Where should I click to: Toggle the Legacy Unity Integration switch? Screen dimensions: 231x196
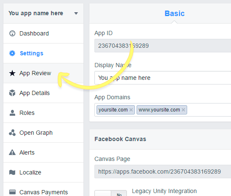pos(110,193)
